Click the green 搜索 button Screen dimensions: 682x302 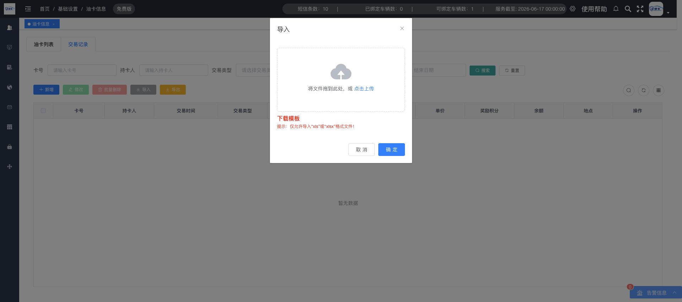[482, 71]
